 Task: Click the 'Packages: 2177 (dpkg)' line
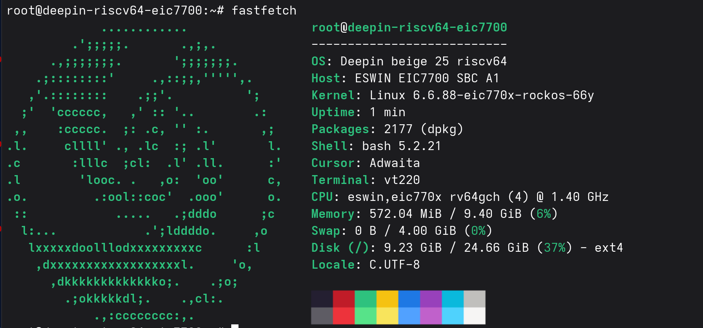point(387,129)
